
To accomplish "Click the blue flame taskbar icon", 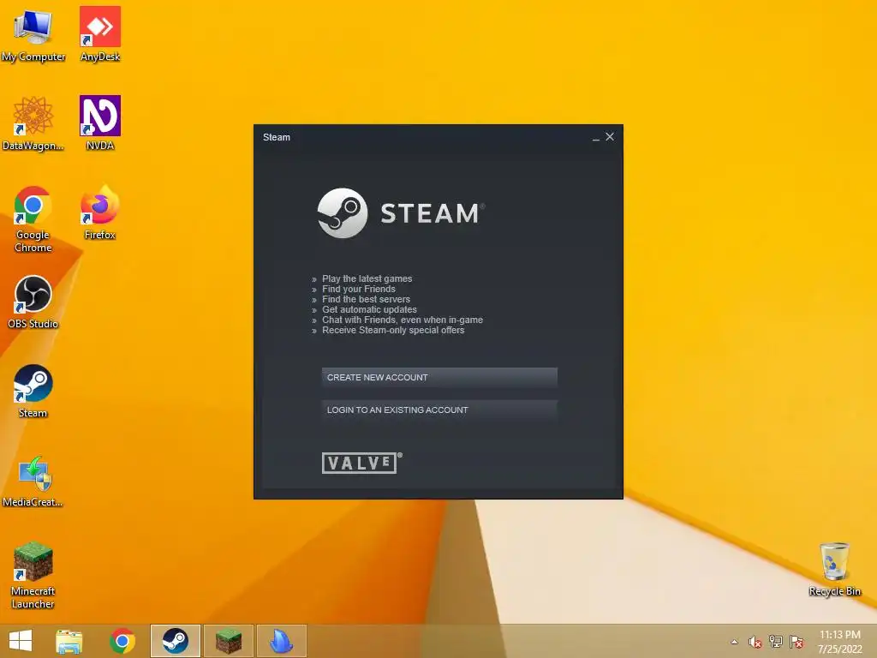I will [281, 641].
